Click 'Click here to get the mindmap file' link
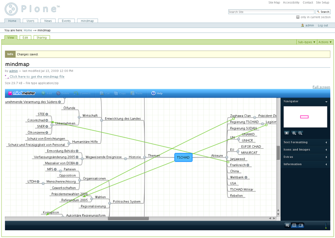 pos(37,77)
